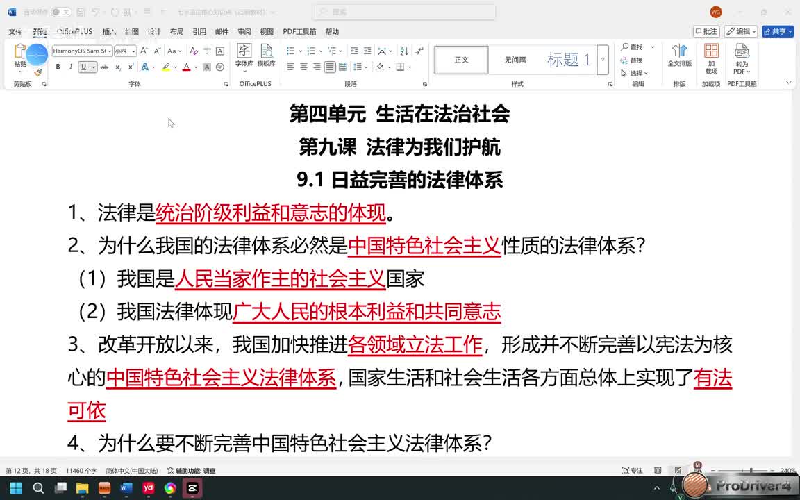
Task: Apply distributed alignment
Action: [x=343, y=67]
